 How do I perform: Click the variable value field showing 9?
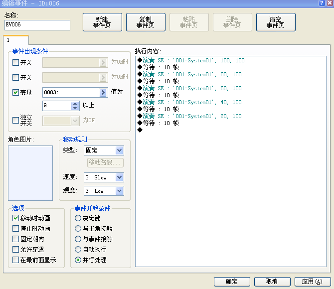coord(57,106)
